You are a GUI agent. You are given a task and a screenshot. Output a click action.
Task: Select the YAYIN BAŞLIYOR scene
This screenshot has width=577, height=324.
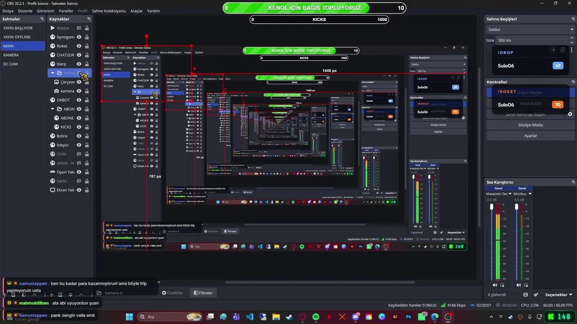(23, 28)
